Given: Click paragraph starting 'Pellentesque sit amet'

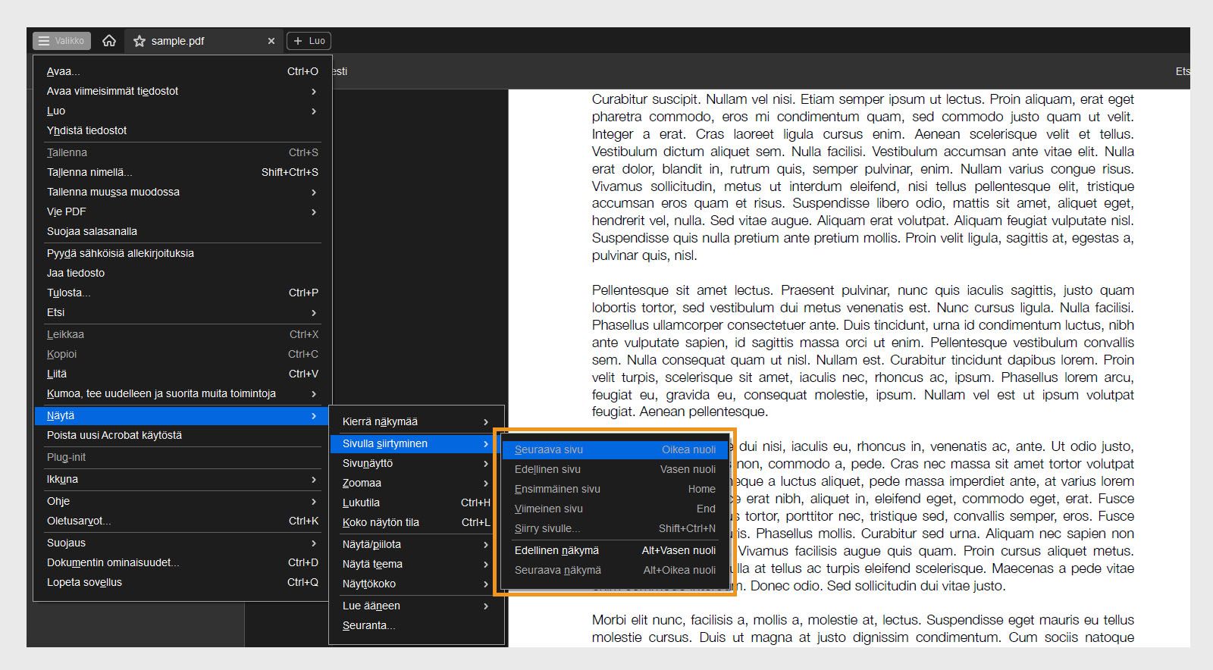Looking at the screenshot, I should (x=863, y=351).
